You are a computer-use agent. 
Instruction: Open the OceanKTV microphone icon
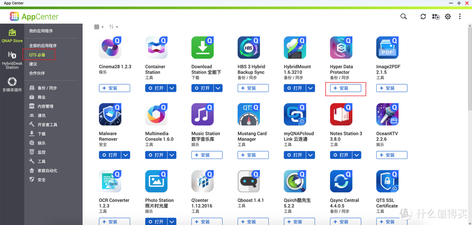click(387, 114)
